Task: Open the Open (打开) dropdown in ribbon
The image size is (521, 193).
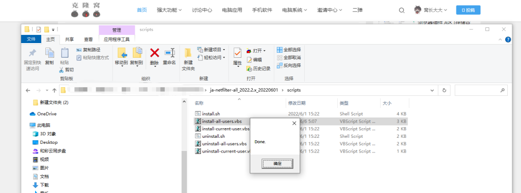Action: tap(256, 51)
